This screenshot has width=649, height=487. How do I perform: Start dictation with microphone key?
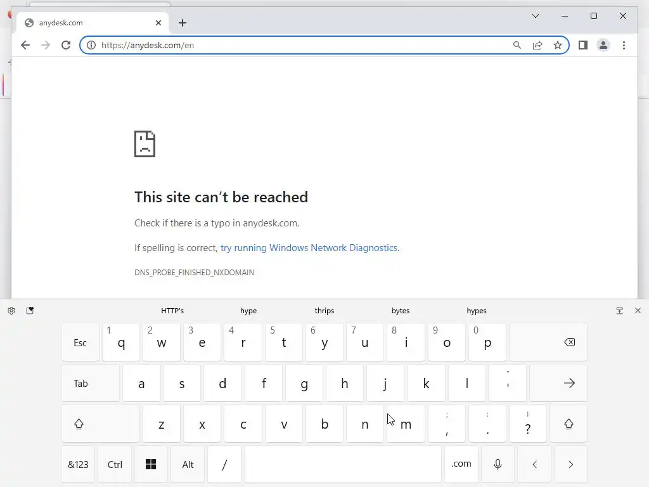click(x=498, y=464)
